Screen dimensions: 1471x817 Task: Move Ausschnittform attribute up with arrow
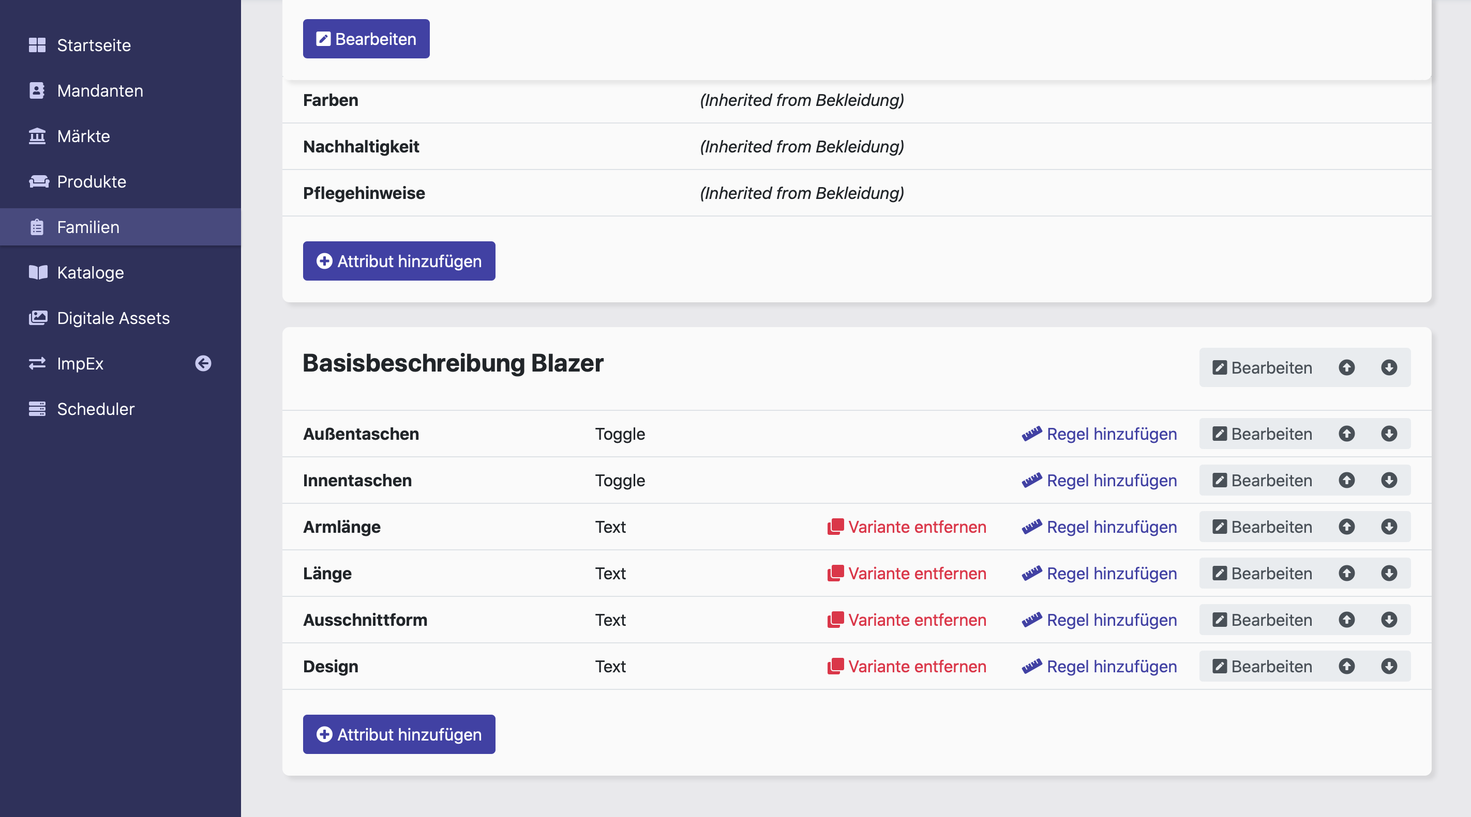[1346, 620]
